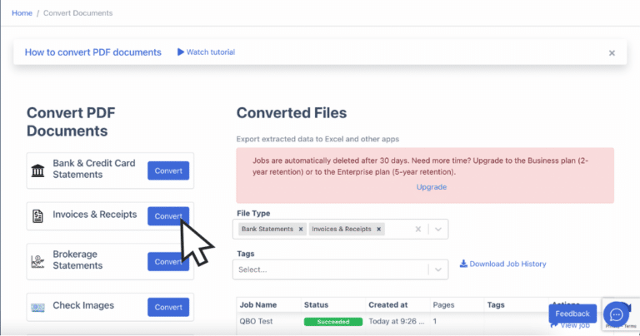Click the download icon for Job History
Viewport: 640px width, 336px height.
[464, 264]
